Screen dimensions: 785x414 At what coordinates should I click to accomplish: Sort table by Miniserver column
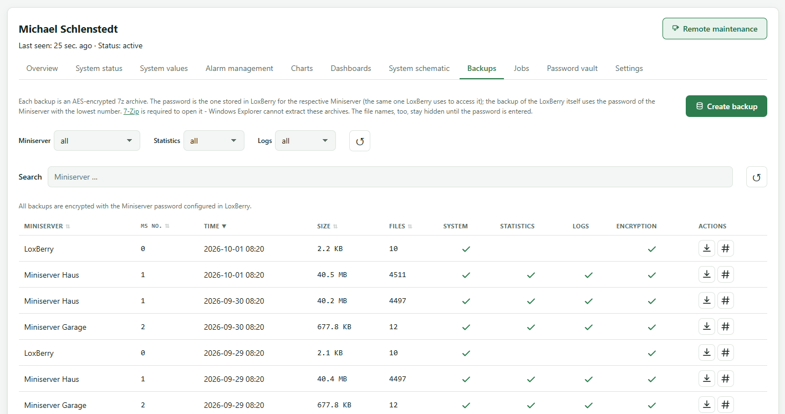pyautogui.click(x=47, y=226)
